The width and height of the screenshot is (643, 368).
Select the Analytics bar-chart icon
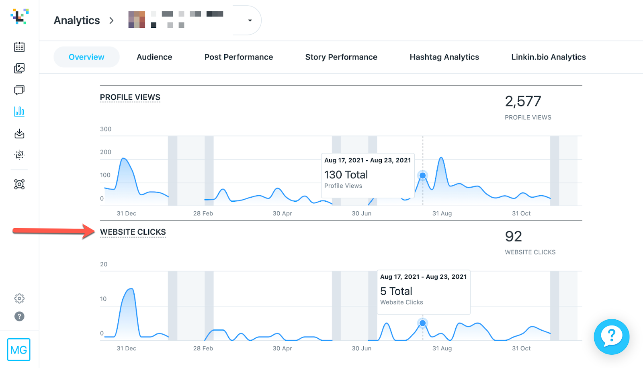pyautogui.click(x=19, y=112)
